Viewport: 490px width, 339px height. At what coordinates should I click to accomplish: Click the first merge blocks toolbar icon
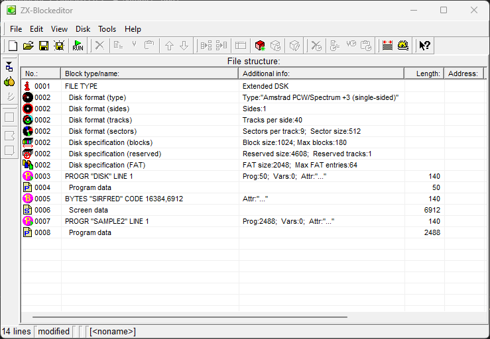pos(206,46)
